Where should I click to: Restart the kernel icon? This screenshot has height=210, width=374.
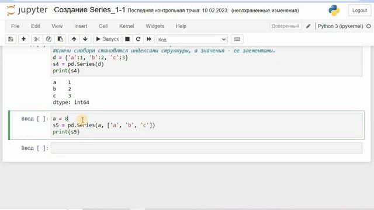point(138,39)
